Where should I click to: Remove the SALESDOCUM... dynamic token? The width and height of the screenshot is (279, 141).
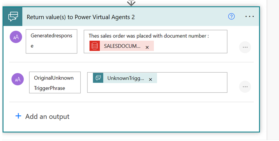coord(147,47)
